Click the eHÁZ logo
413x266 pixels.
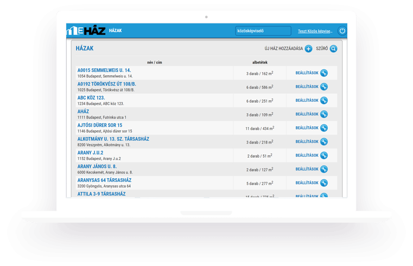click(x=85, y=31)
